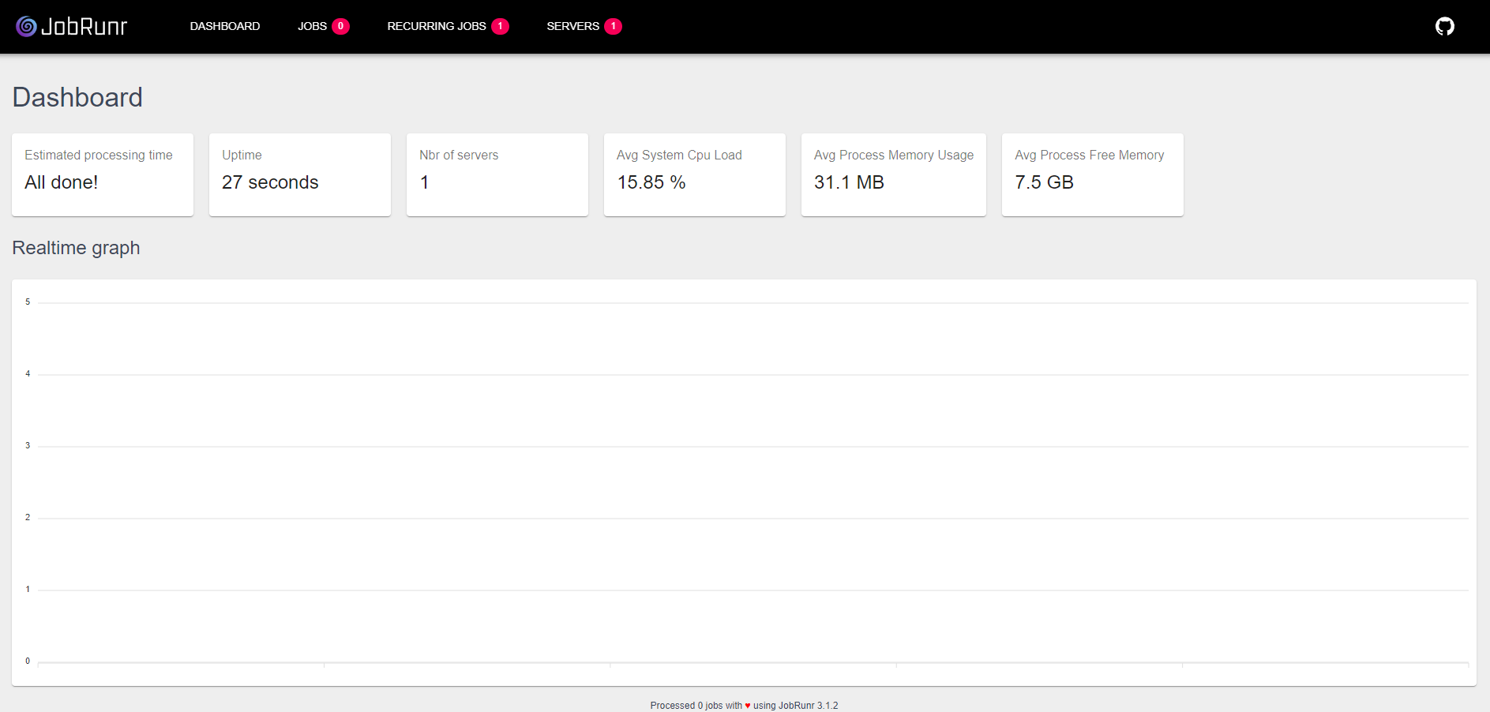Click the Avg System Cpu Load card
The height and width of the screenshot is (712, 1490).
(x=694, y=174)
